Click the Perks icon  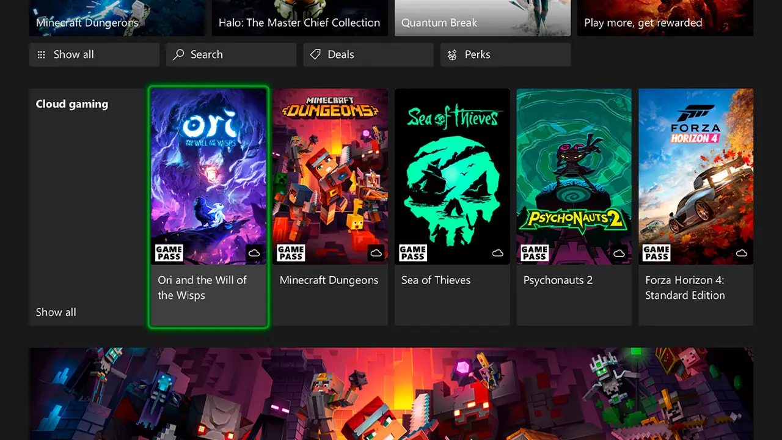(x=452, y=55)
